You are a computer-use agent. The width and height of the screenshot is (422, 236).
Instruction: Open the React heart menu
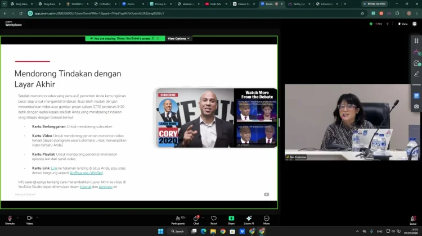(x=214, y=220)
